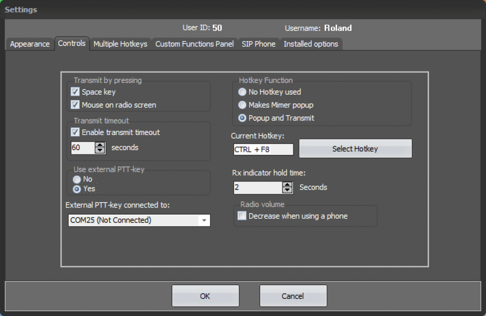This screenshot has height=316, width=486.
Task: Open the External PTT-key port dropdown
Action: pyautogui.click(x=204, y=220)
